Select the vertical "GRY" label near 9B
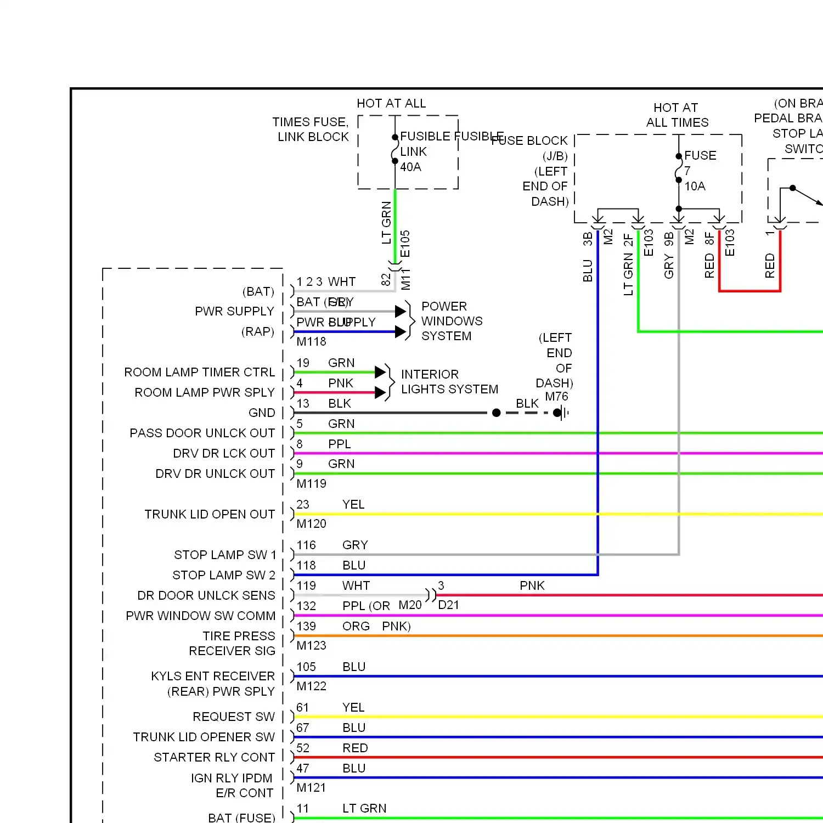Screen dimensions: 823x823 point(669,266)
